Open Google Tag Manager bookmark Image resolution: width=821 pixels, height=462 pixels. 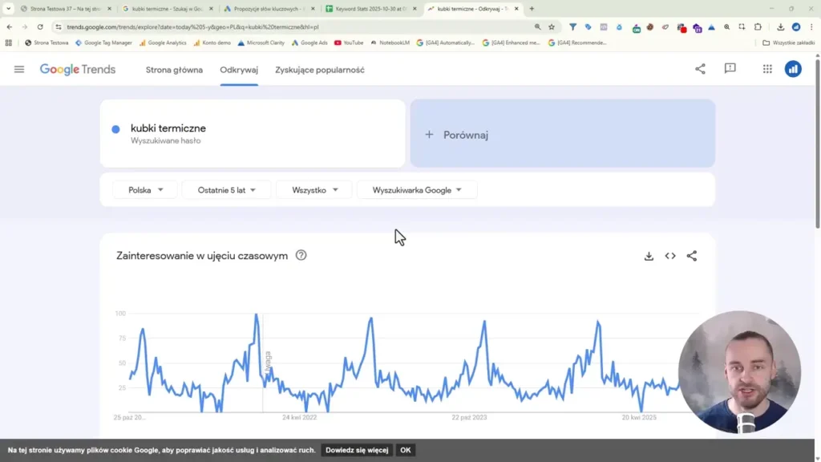[103, 43]
